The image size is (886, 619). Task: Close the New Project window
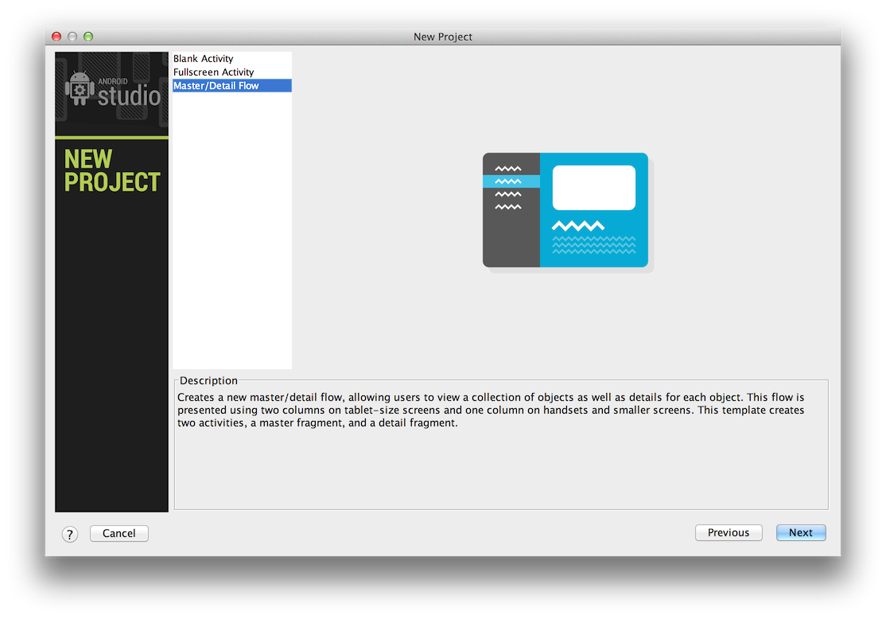pos(56,37)
